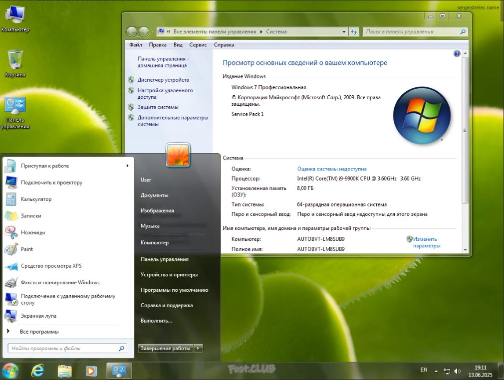Click the breadcrumb arrow before Система
This screenshot has width=504, height=380.
(261, 32)
